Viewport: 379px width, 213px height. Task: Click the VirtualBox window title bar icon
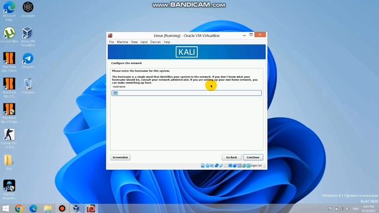pos(110,35)
